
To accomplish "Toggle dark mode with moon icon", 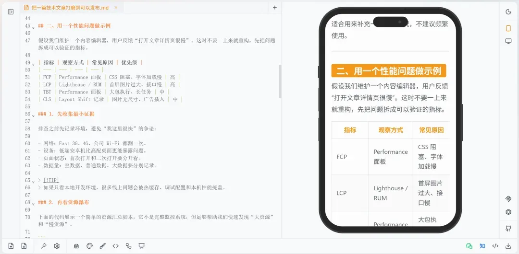I will 509,12.
